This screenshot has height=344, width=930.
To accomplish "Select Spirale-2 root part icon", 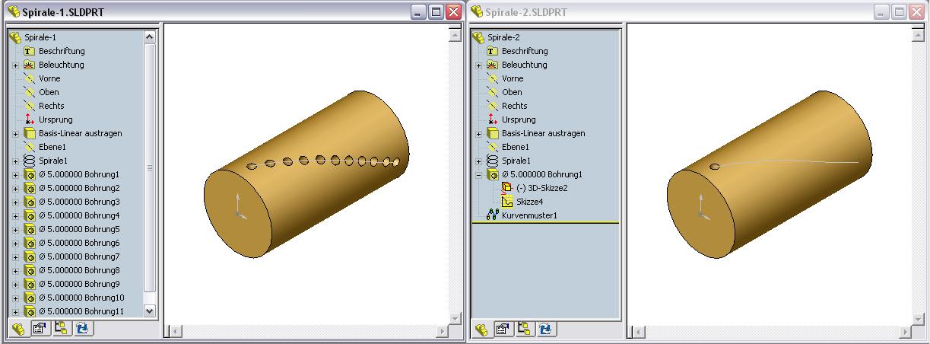I will pyautogui.click(x=478, y=37).
